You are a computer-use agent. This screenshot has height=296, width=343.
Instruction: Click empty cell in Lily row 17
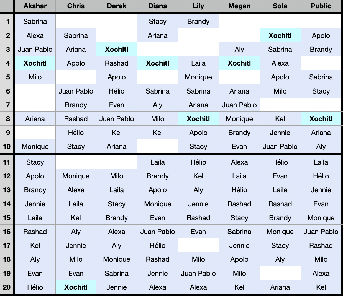point(198,245)
